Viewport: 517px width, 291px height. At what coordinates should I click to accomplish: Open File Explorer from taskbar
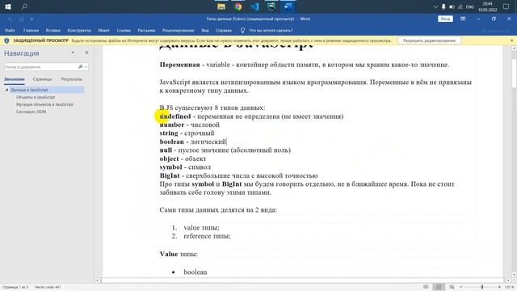tap(221, 6)
